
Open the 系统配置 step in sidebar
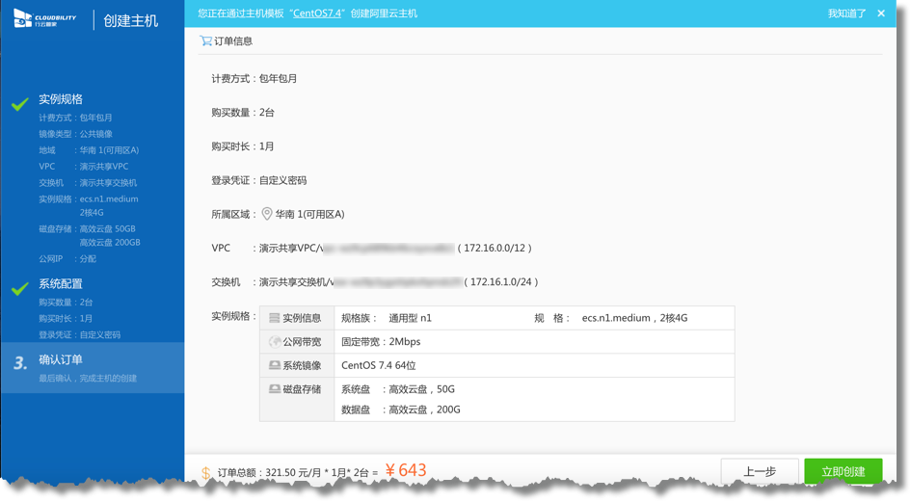(61, 284)
